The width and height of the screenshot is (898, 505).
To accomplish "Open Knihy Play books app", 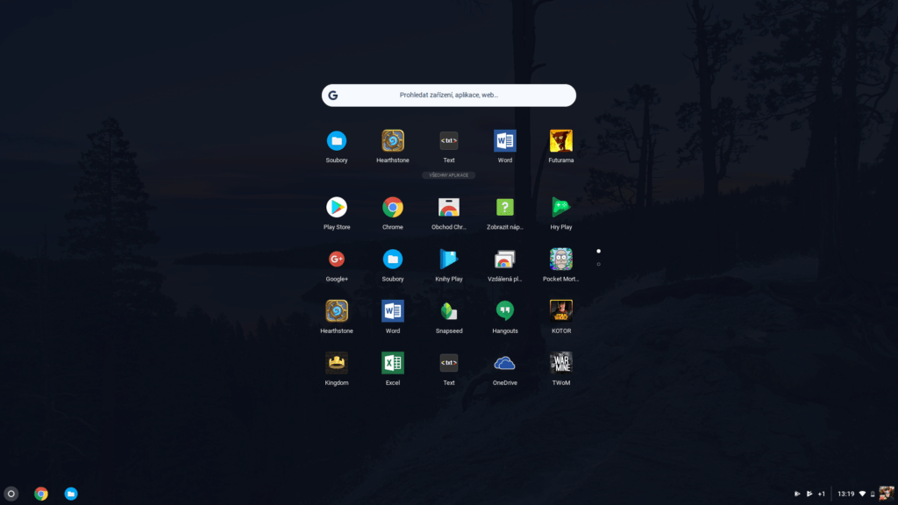I will point(449,260).
